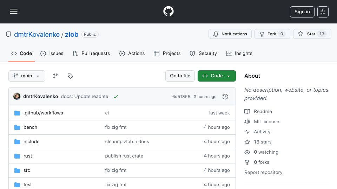Open the zlob repository name link
Screen dimensions: 337x189
click(72, 35)
